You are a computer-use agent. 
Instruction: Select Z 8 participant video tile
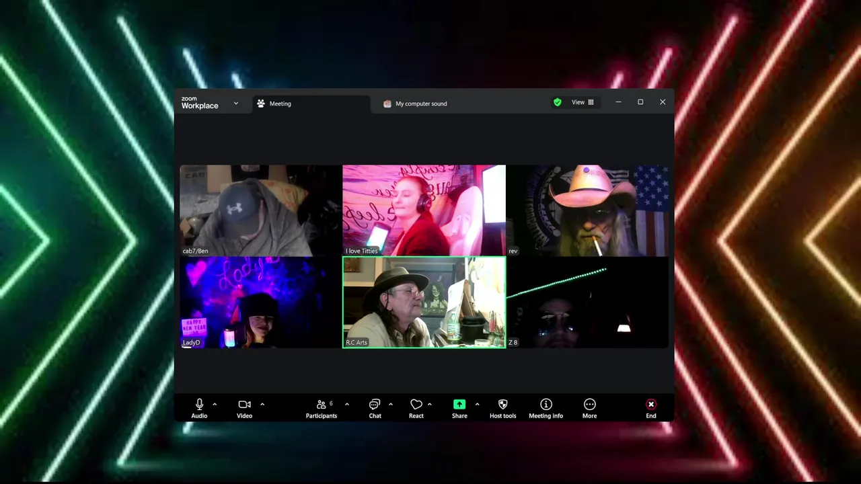click(x=587, y=302)
